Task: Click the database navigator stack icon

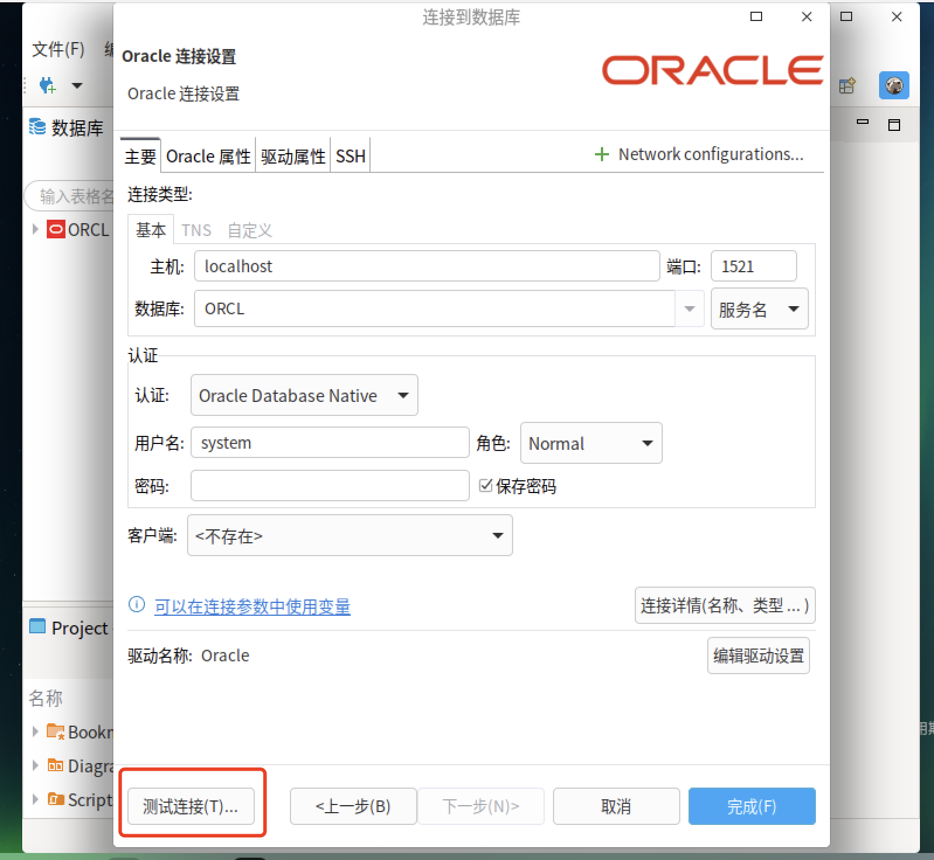Action: click(x=37, y=127)
